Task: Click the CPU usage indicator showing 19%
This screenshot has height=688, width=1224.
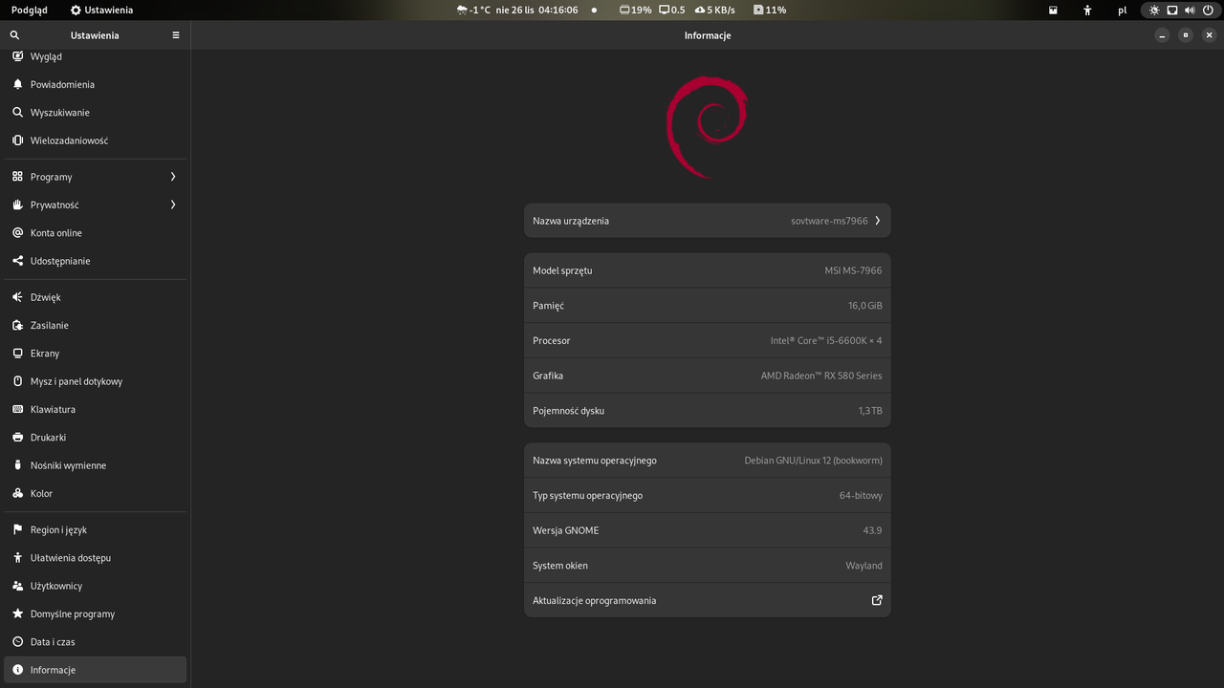Action: tap(635, 10)
